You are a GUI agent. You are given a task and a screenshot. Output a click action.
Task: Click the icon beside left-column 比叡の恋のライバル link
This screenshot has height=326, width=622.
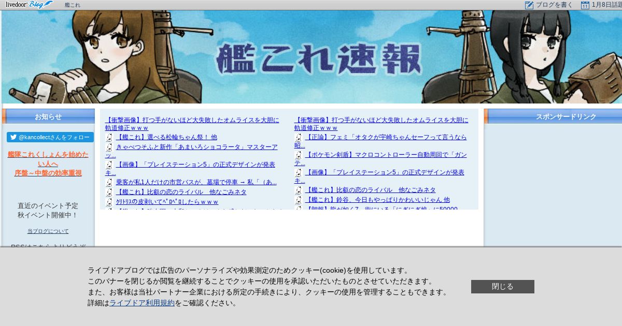point(109,192)
